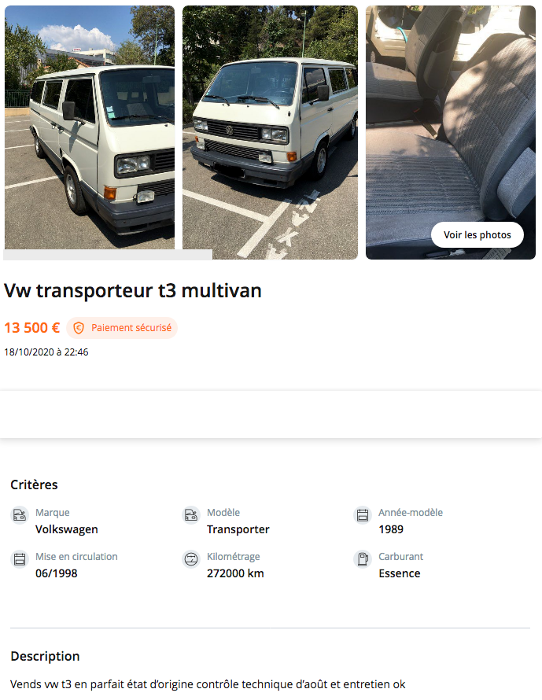Open the Voir les photos gallery button
Screen dimensions: 542x700
tap(477, 235)
